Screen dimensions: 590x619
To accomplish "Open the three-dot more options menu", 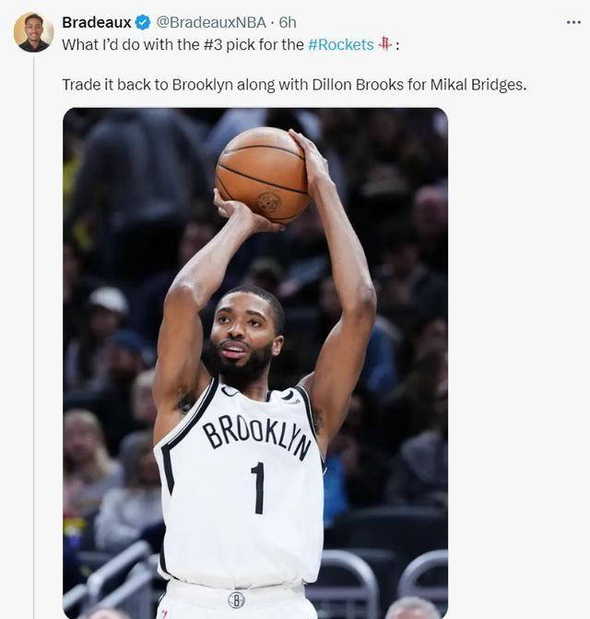I will click(573, 22).
